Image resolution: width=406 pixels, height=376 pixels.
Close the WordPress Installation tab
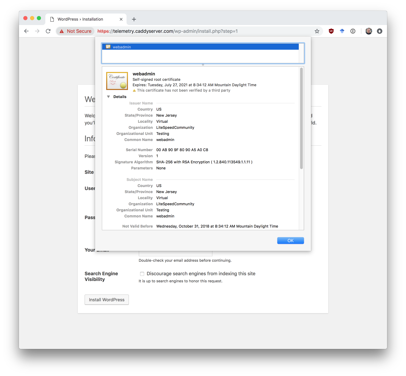point(121,19)
